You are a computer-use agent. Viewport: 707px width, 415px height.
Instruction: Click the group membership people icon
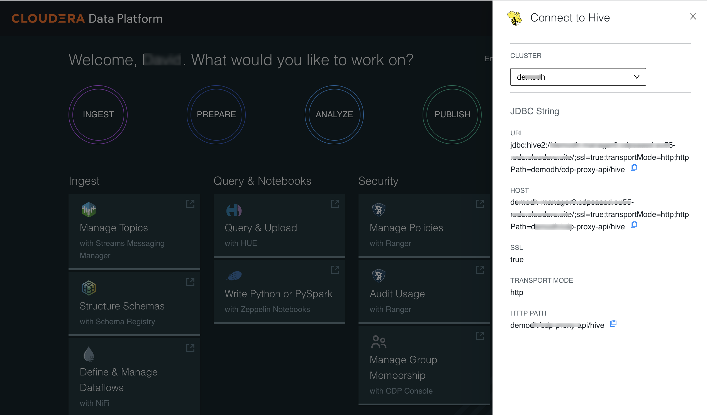(379, 342)
